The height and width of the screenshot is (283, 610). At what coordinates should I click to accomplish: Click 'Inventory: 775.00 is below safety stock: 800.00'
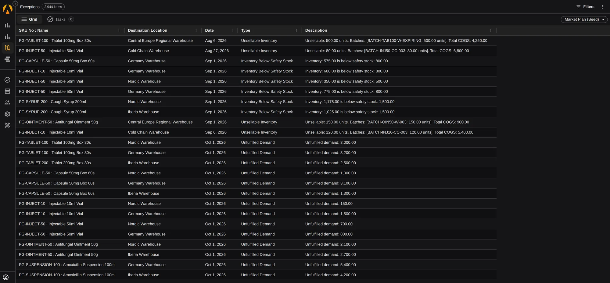click(346, 92)
